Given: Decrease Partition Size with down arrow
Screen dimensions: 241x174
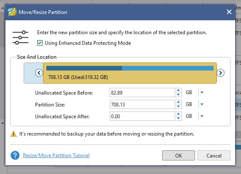Looking at the screenshot, I should click(178, 106).
